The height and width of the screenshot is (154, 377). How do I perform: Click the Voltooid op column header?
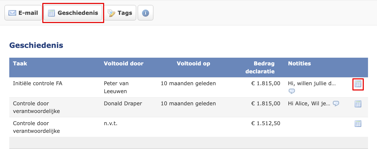pyautogui.click(x=194, y=64)
